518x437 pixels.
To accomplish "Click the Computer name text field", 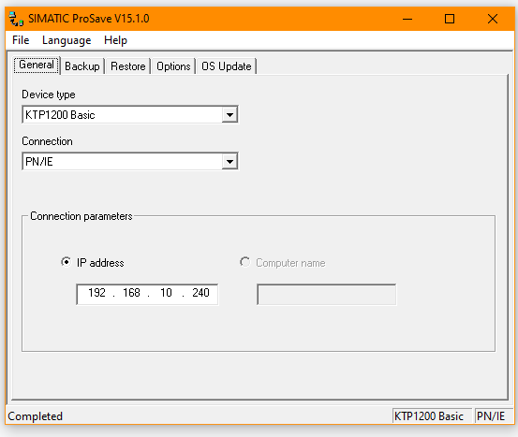I will pyautogui.click(x=327, y=295).
